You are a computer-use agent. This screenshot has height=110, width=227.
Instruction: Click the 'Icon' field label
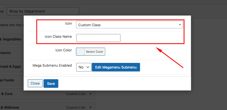68,24
